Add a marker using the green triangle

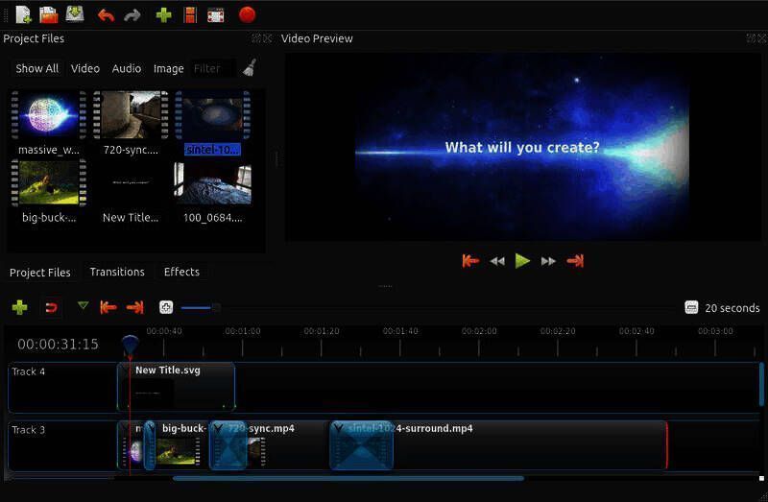tap(83, 306)
